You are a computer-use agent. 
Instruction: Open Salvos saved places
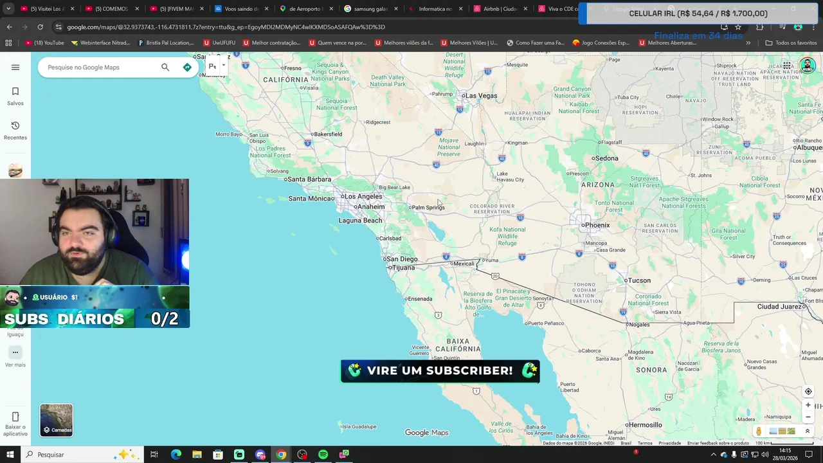click(15, 96)
